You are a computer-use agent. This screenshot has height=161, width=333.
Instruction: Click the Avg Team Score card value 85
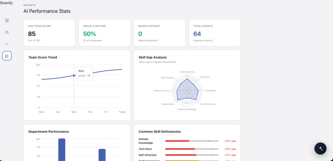[x=32, y=34]
